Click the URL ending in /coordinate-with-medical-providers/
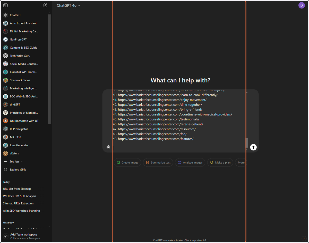 pyautogui.click(x=175, y=114)
